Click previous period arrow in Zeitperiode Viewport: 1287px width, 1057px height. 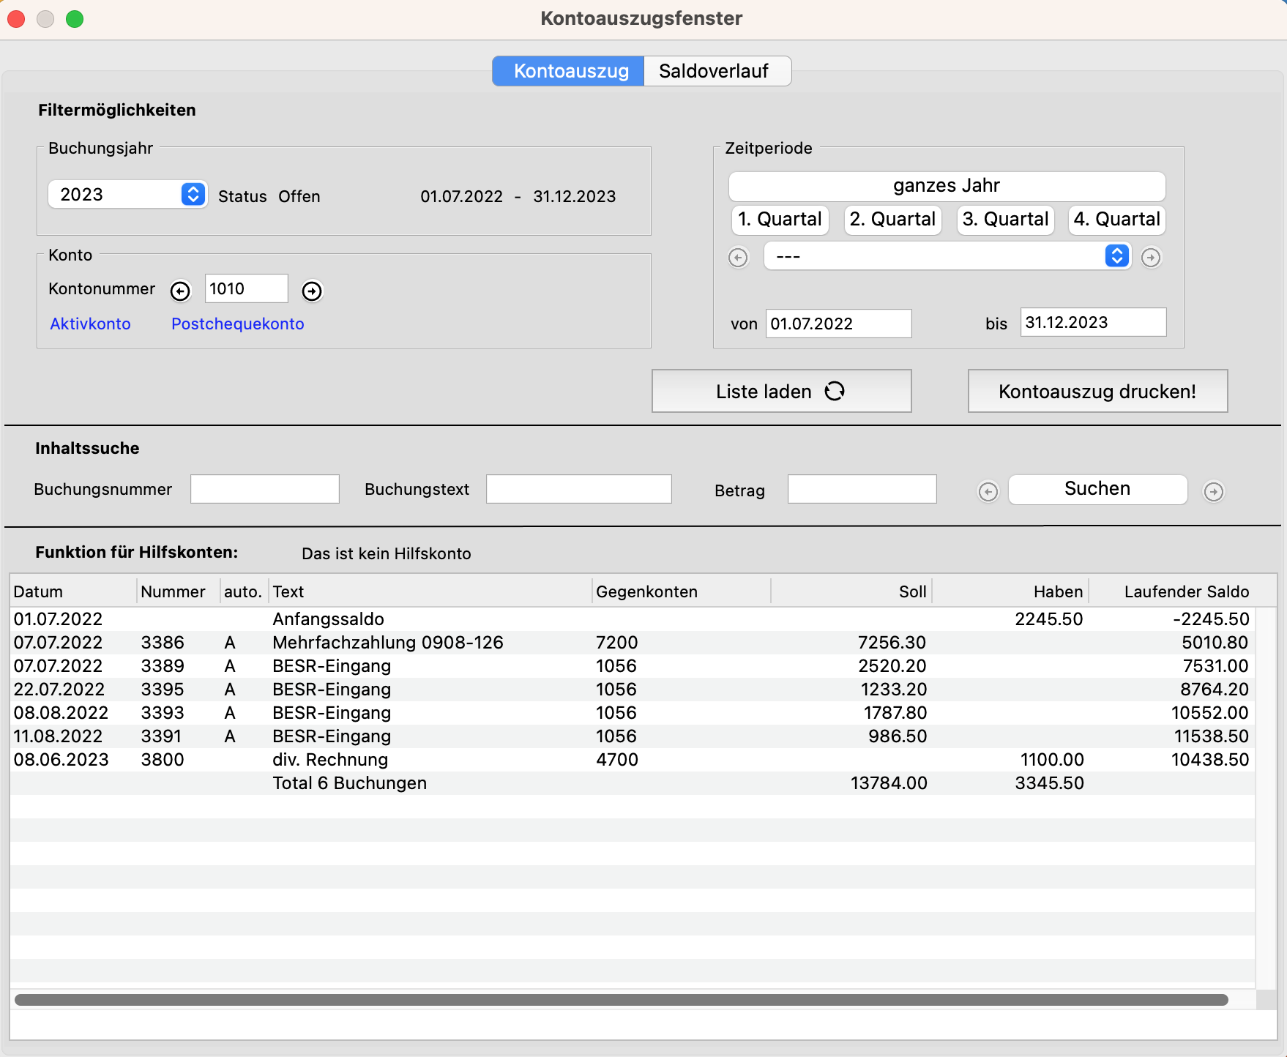coord(738,258)
